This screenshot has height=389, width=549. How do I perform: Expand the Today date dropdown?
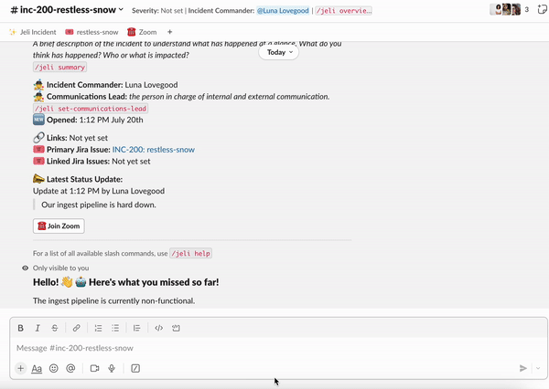[279, 52]
